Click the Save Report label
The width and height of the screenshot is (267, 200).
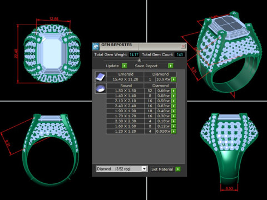146,66
